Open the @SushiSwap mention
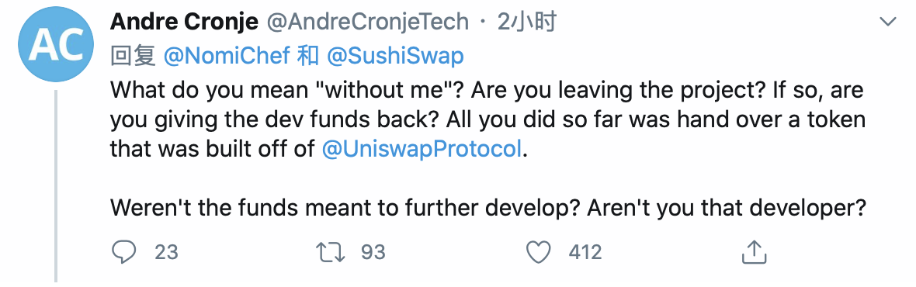916x287 pixels. click(x=395, y=56)
